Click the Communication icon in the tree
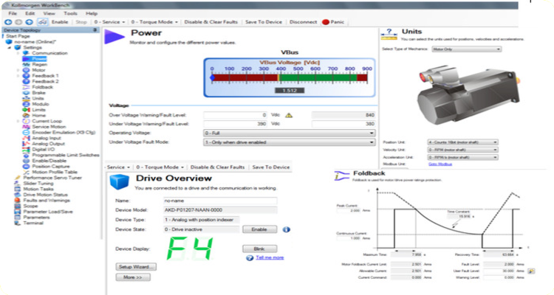Viewport: 554px width, 295px height. pyautogui.click(x=26, y=53)
